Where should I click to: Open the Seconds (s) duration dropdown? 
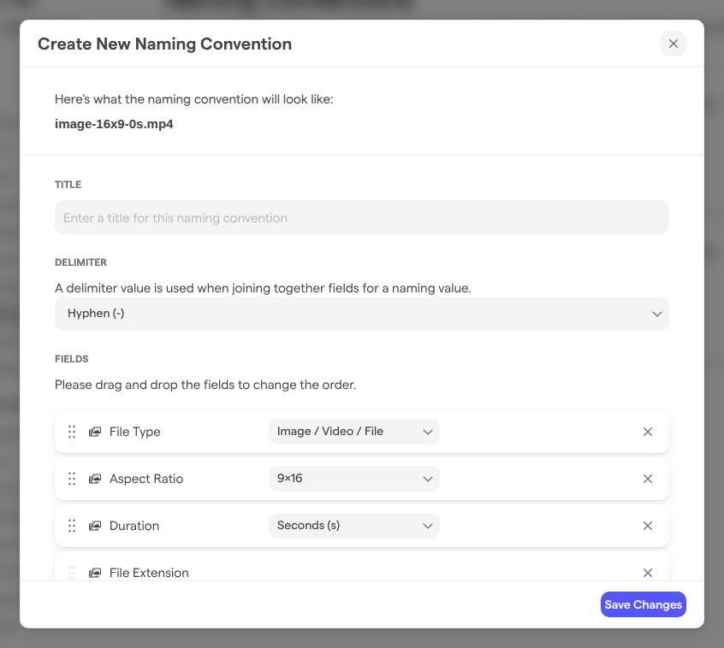[354, 526]
